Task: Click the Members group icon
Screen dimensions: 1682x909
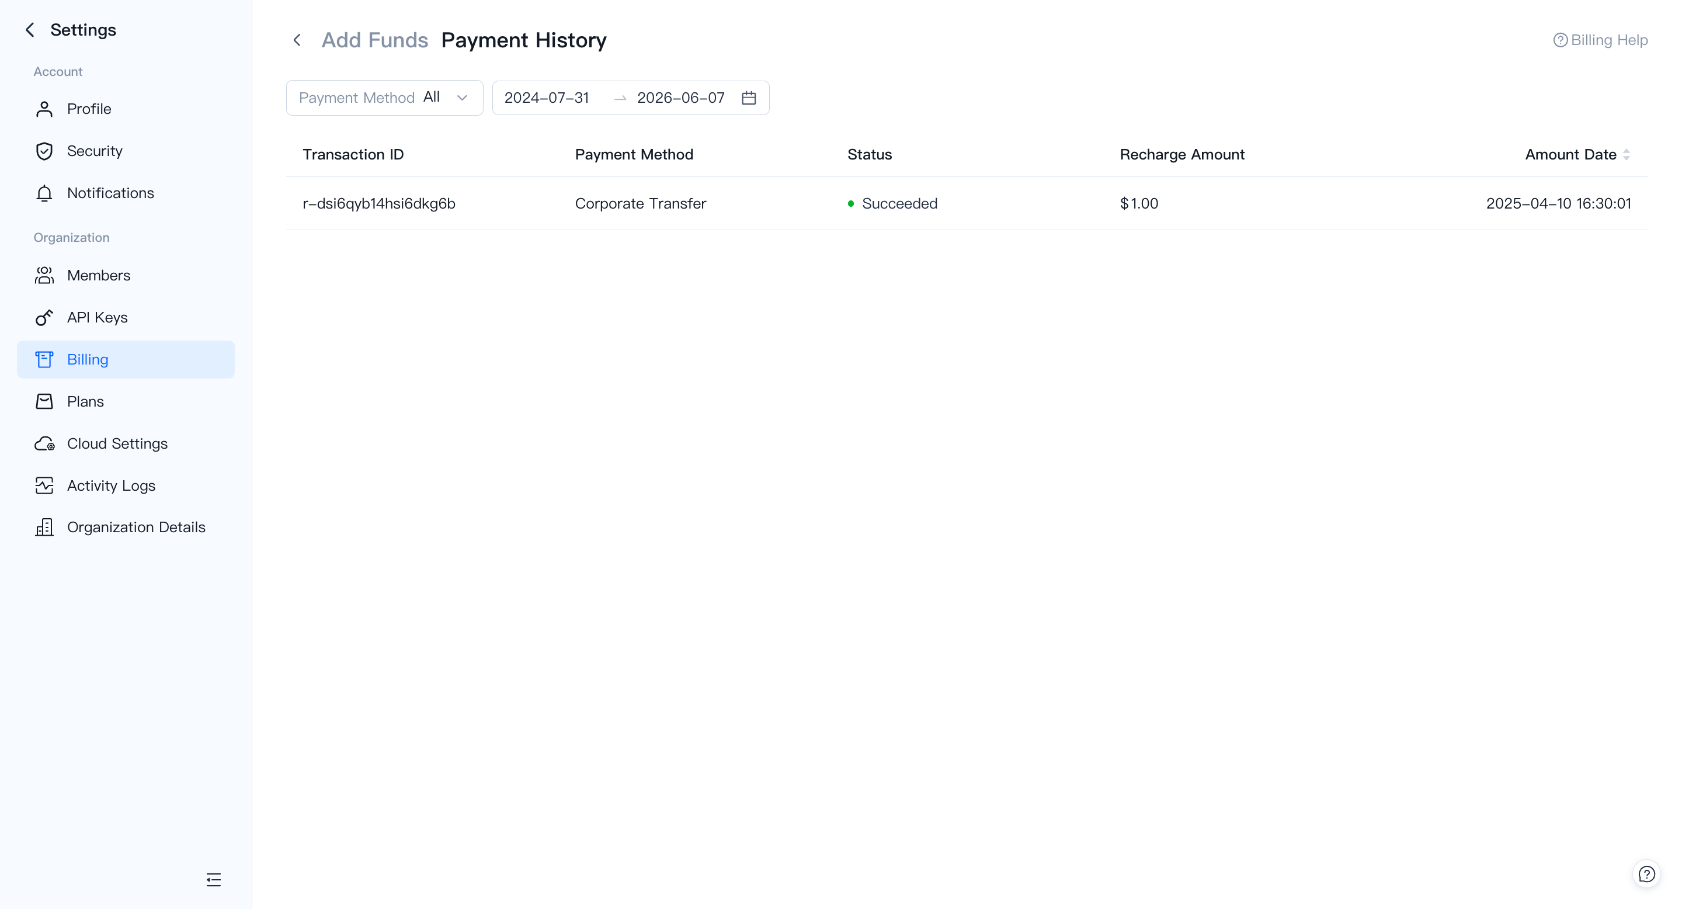Action: tap(44, 276)
